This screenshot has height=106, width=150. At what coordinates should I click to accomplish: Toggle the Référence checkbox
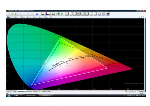(x=137, y=91)
